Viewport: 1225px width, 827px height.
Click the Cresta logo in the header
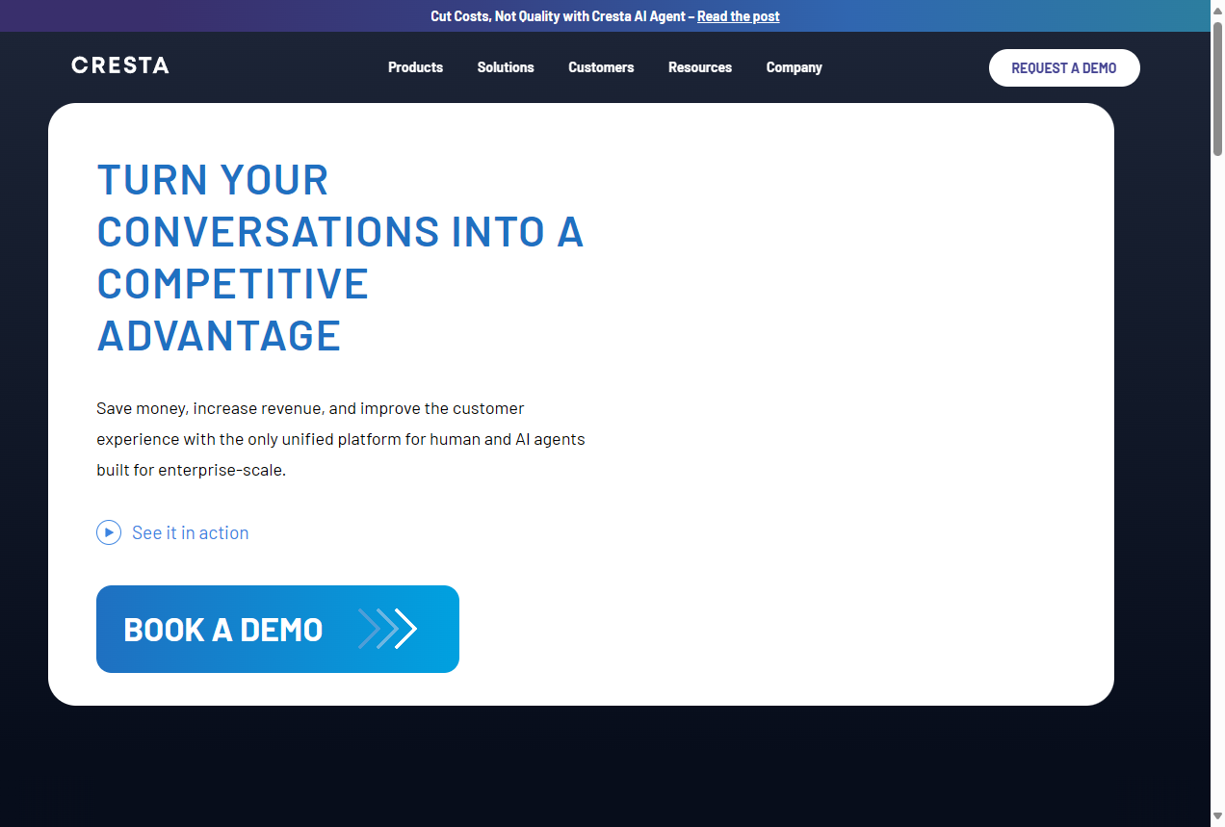(x=119, y=65)
